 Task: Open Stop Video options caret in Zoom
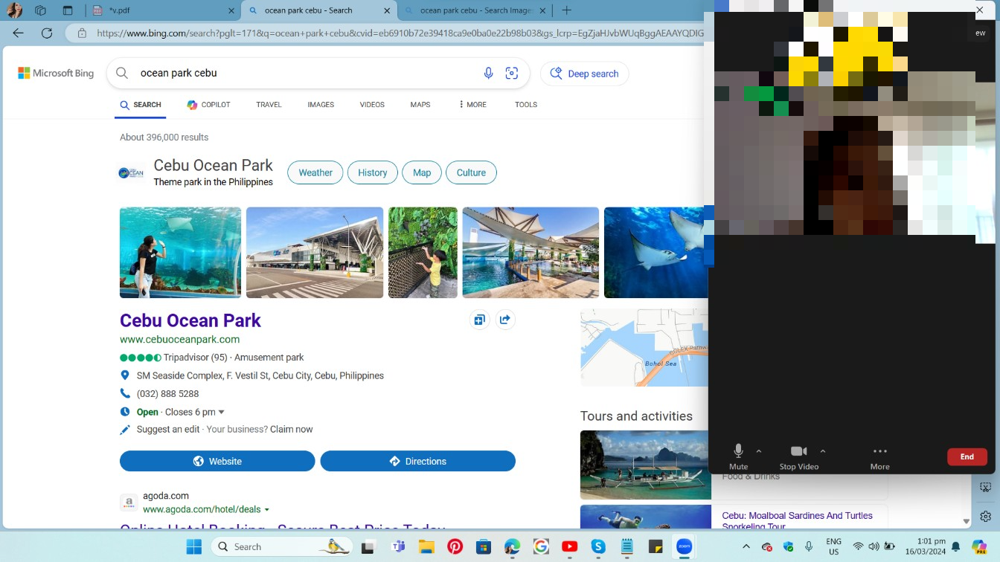[823, 450]
